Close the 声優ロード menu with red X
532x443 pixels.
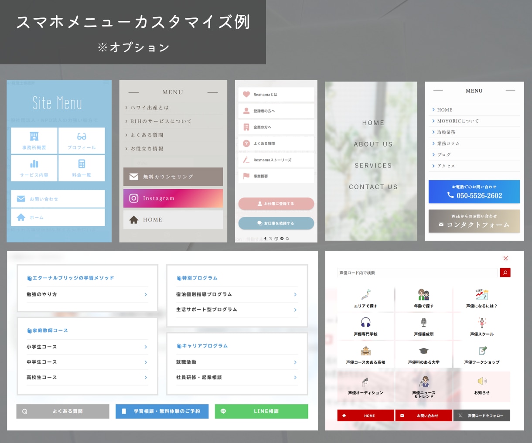tap(505, 259)
